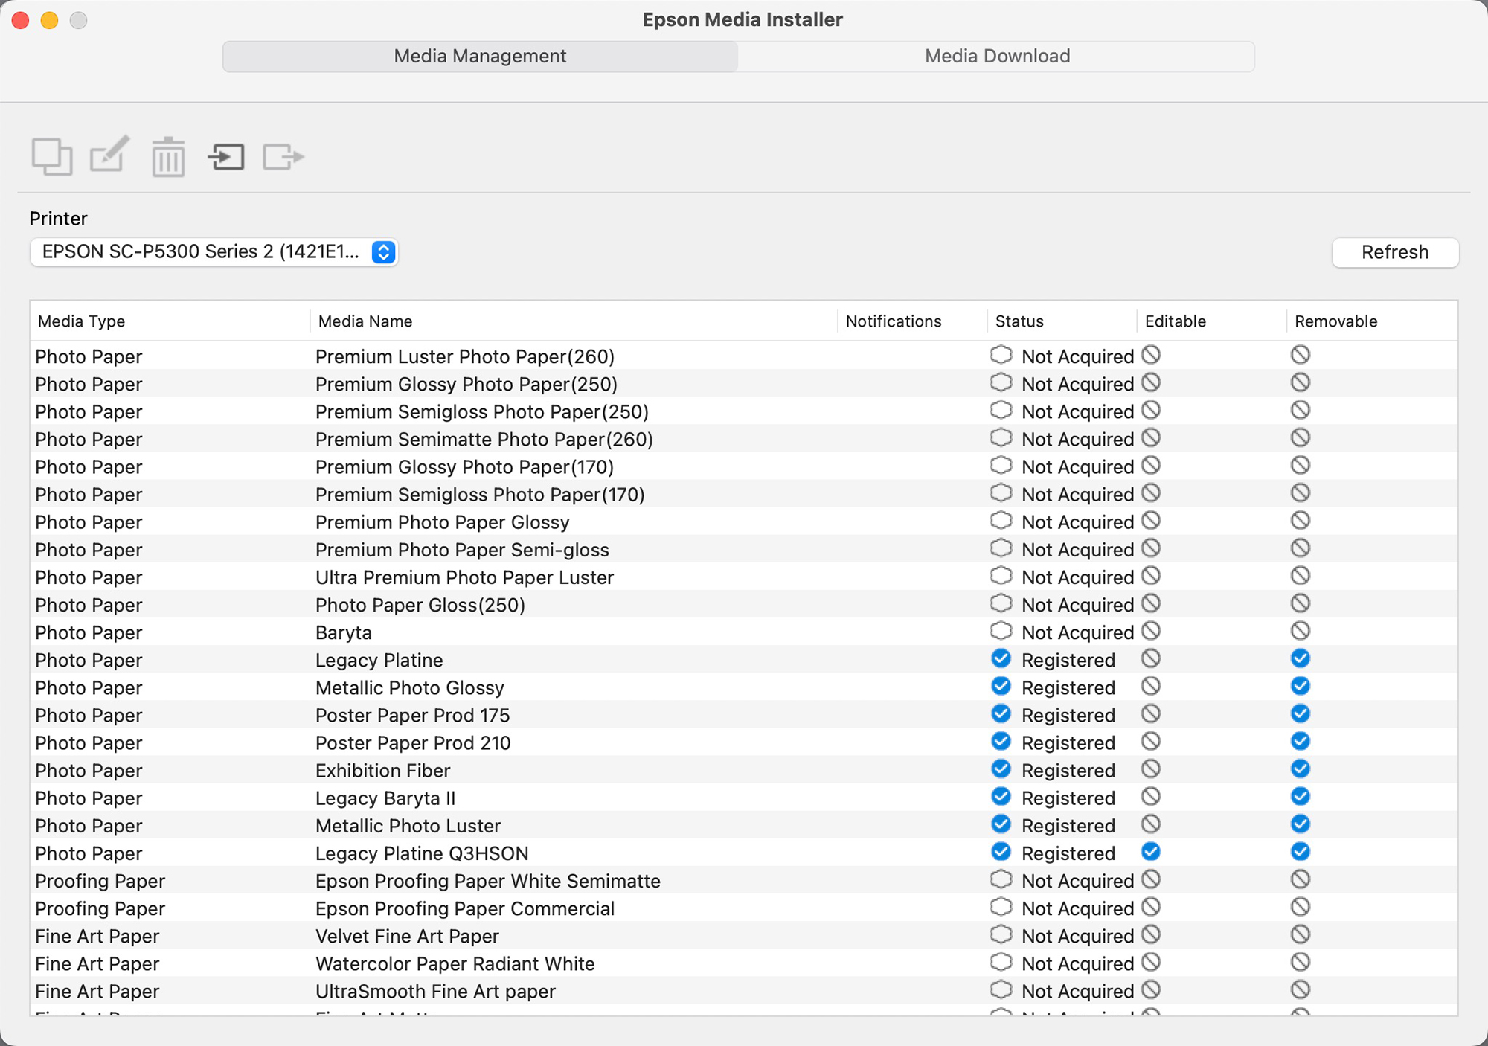Viewport: 1488px width, 1046px height.
Task: Select the Legacy Platine media name
Action: (x=379, y=660)
